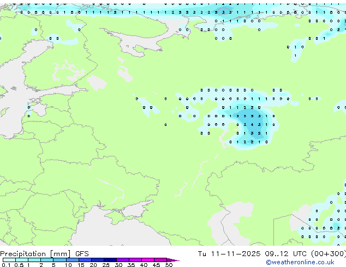Click the "Tu 11-11-2025 09..12 UTC" date label
This screenshot has height=267, width=346.
(253, 254)
